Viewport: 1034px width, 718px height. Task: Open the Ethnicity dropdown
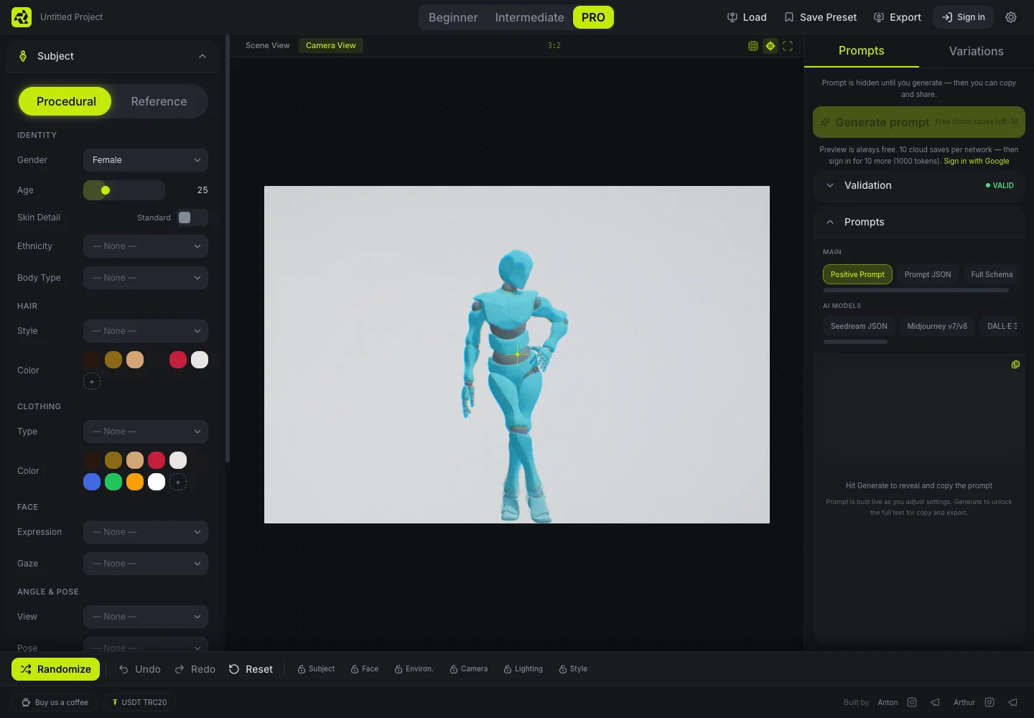[x=146, y=246]
